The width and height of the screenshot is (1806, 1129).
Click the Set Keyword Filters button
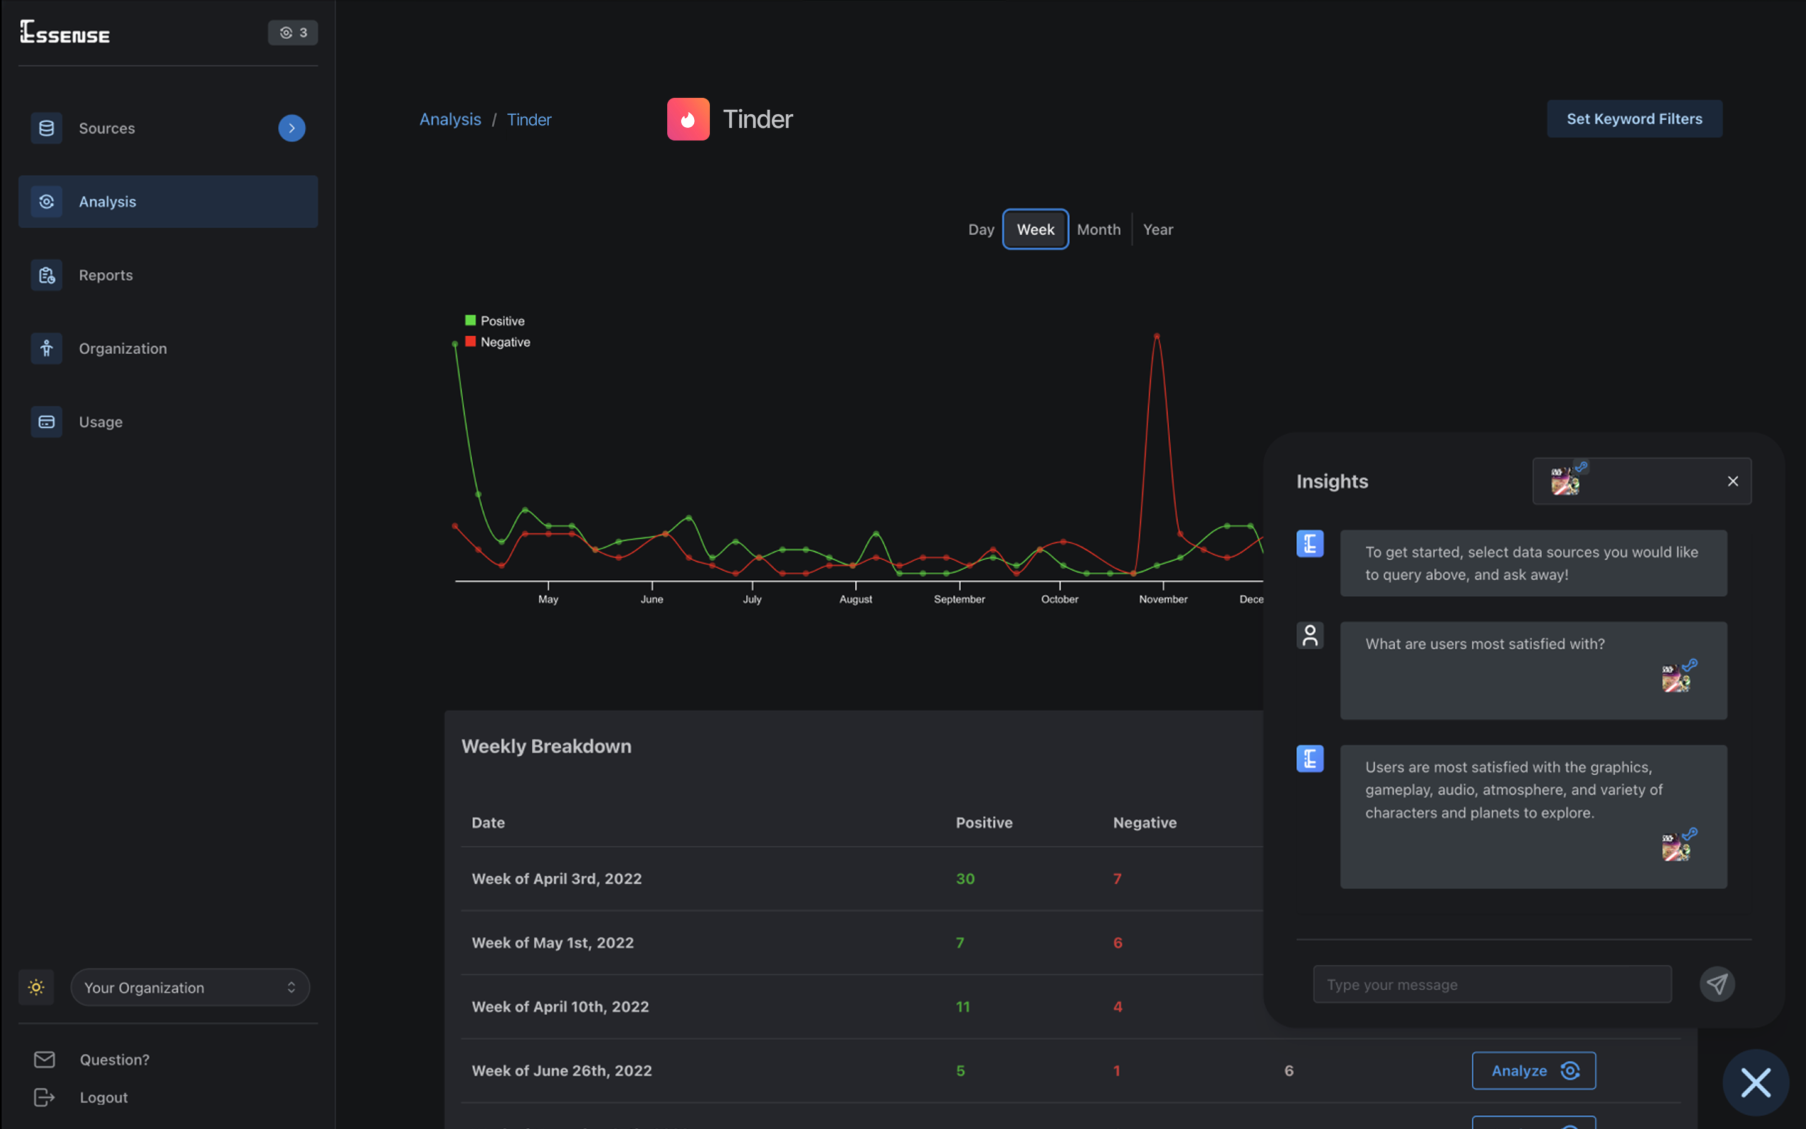tap(1634, 119)
